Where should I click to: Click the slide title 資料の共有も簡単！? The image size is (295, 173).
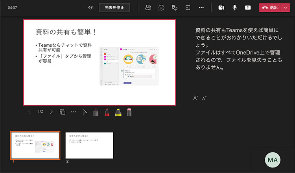[66, 32]
